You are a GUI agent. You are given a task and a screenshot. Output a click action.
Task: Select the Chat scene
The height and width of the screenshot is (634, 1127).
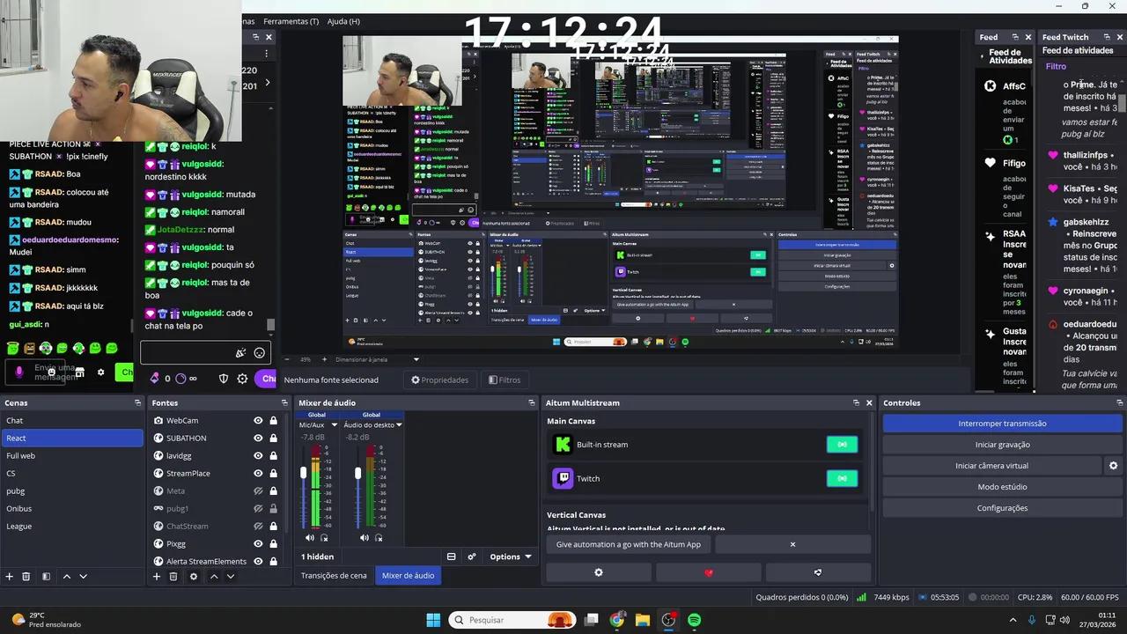coord(71,421)
